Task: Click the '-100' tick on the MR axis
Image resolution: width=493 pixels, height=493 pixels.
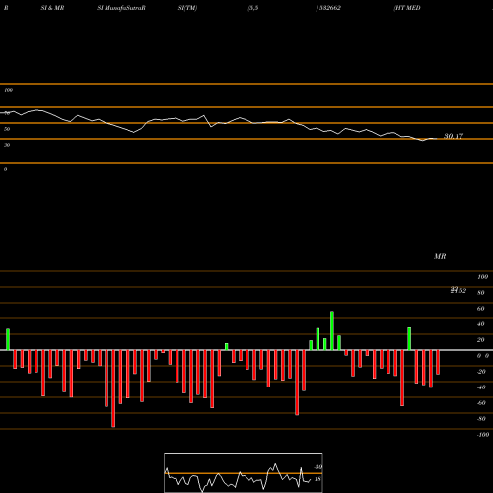Action: pos(483,435)
